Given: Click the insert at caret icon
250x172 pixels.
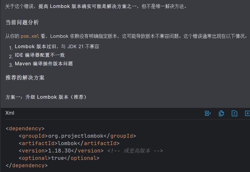Looking at the screenshot, I should [x=208, y=113].
